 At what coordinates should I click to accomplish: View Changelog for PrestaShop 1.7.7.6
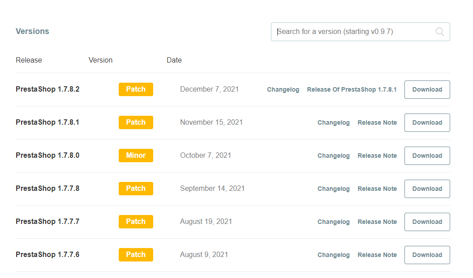coord(334,255)
